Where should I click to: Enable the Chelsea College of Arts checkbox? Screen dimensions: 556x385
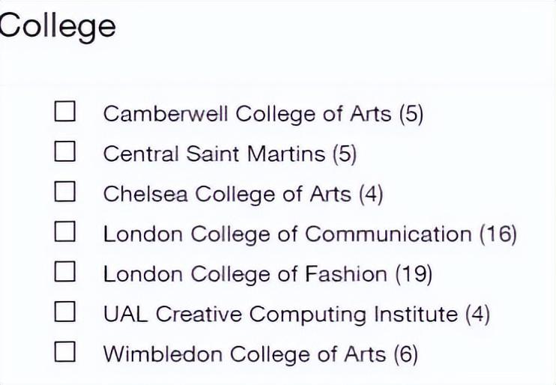pos(66,192)
